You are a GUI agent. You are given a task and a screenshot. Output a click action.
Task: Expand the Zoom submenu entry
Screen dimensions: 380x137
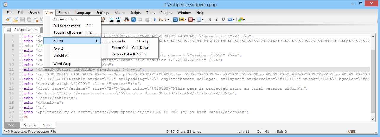click(x=72, y=41)
